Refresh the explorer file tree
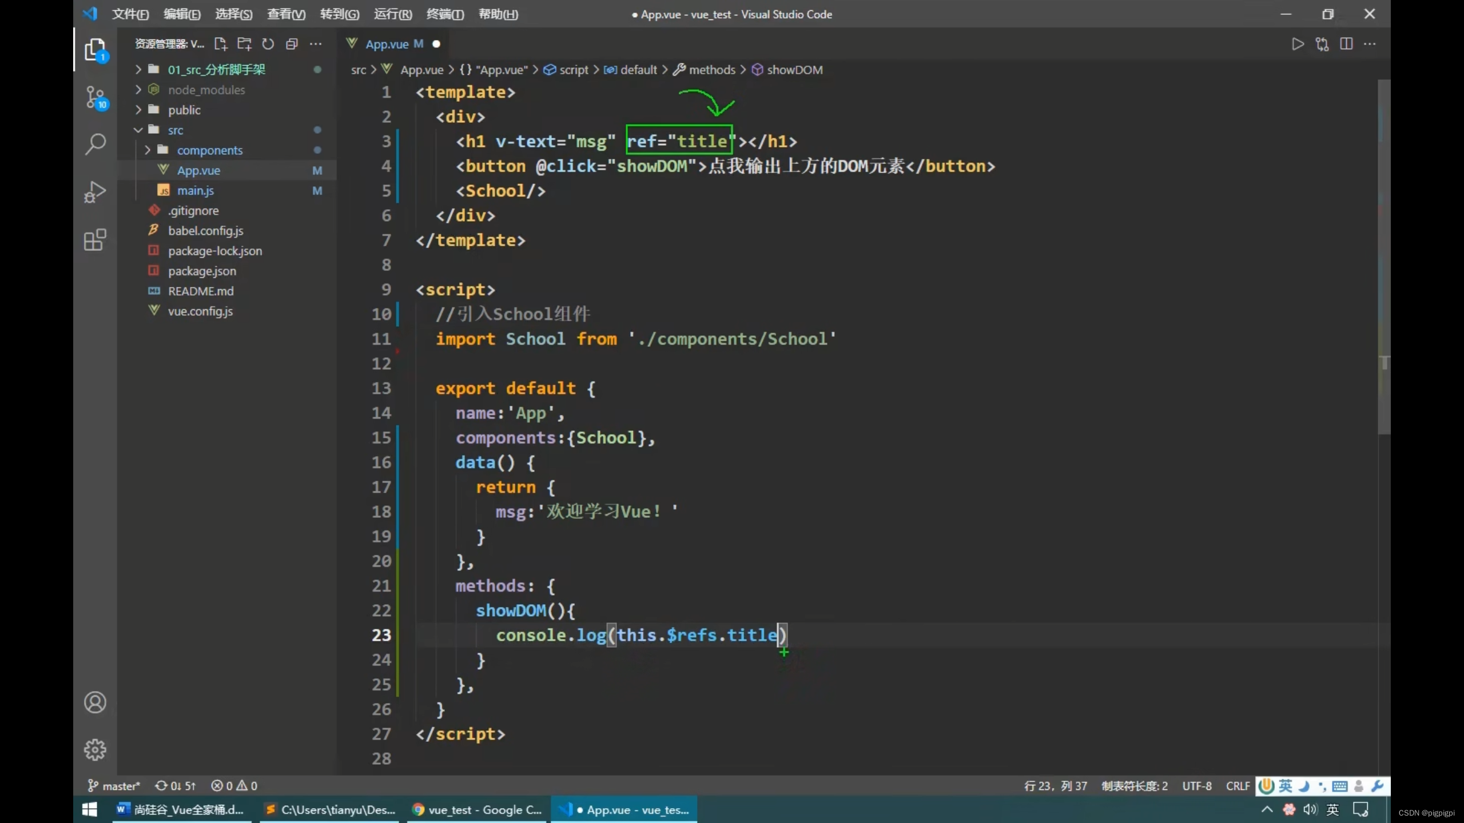This screenshot has height=823, width=1464. tap(268, 44)
